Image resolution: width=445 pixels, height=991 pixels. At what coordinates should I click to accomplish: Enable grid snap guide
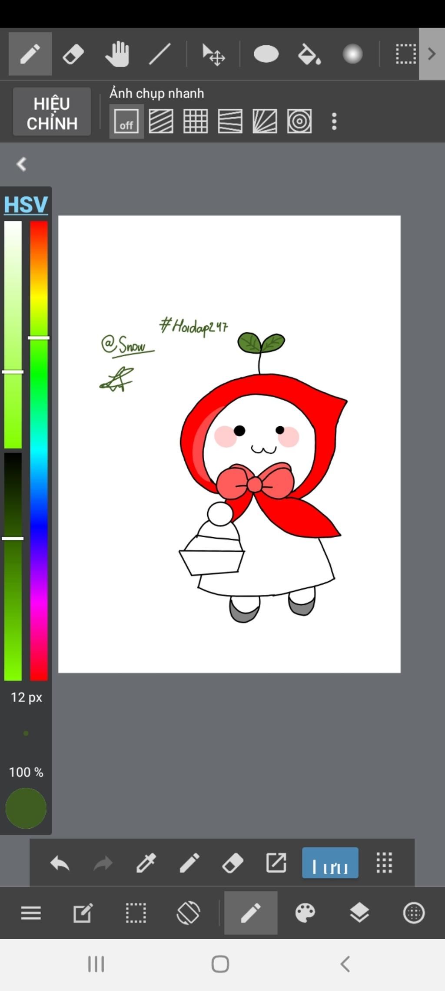point(196,121)
